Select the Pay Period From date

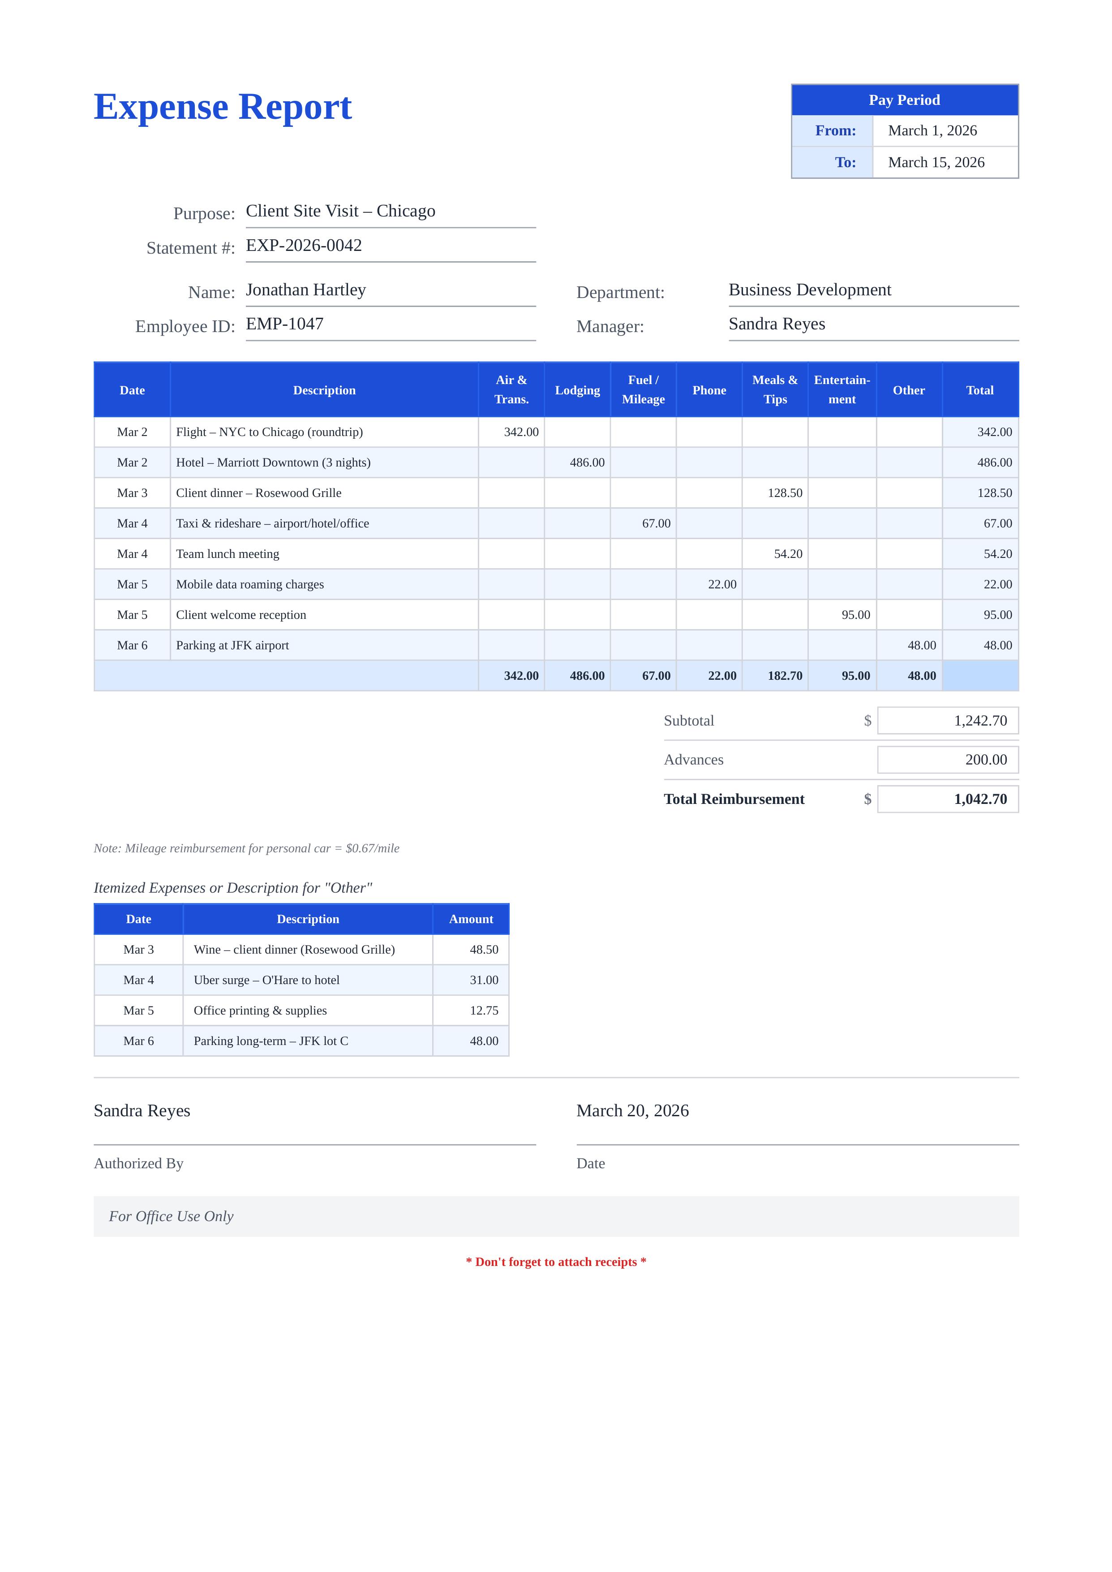pyautogui.click(x=932, y=131)
